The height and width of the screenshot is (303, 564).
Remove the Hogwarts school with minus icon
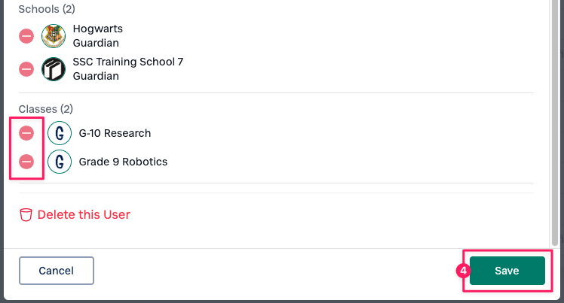pos(26,35)
